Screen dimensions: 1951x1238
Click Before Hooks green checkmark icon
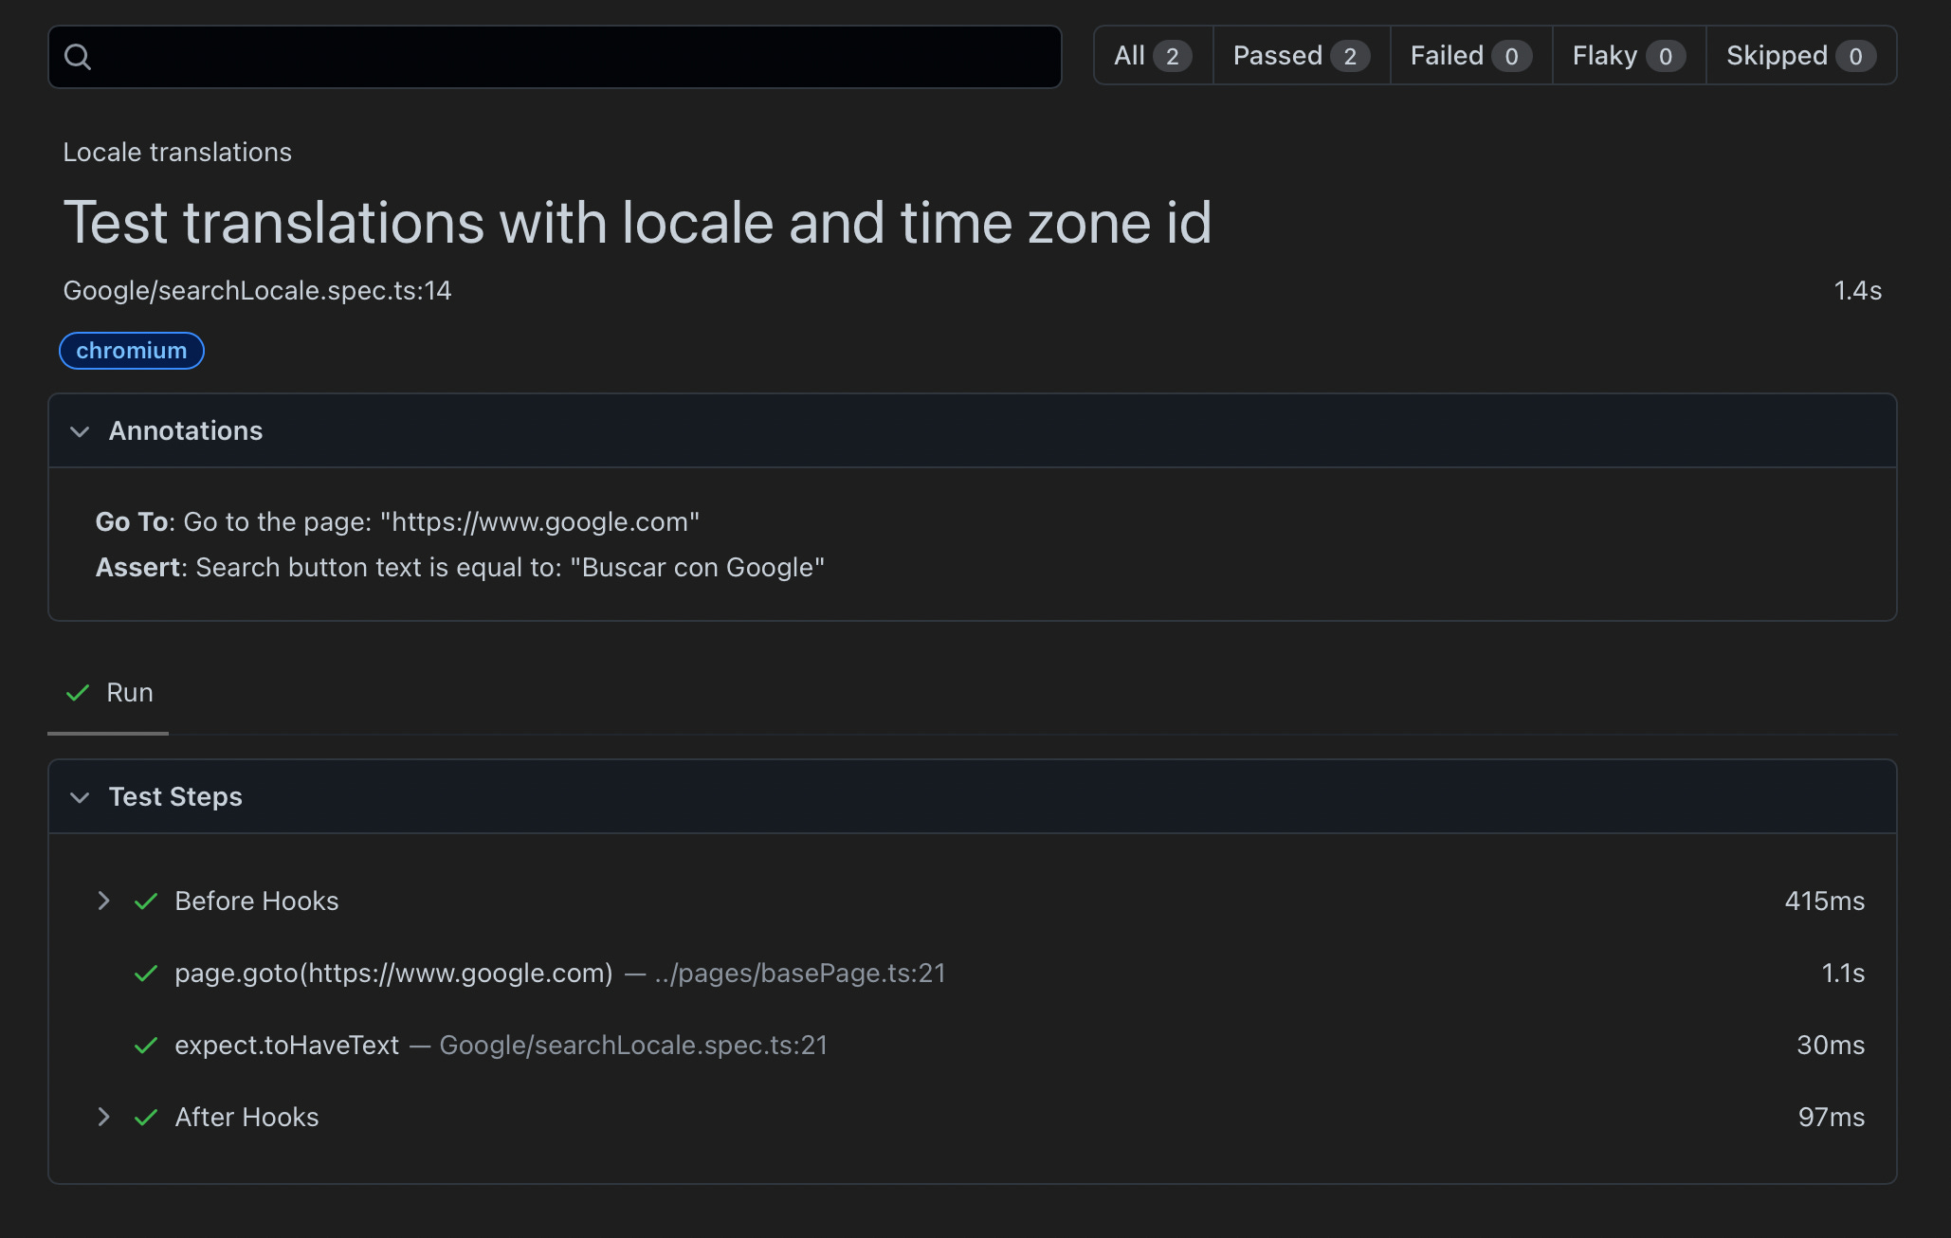point(146,901)
